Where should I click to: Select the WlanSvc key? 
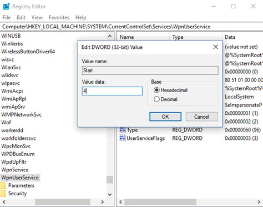point(11,67)
